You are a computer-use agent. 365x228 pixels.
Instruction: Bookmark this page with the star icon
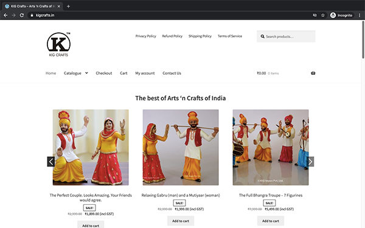pyautogui.click(x=323, y=15)
